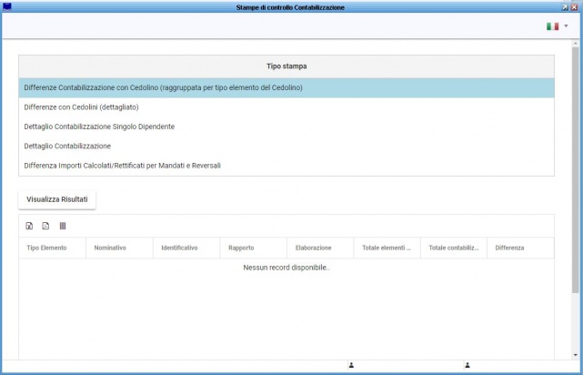Screen dimensions: 583x375
Task: Click Visualizza Risultati button
Action: click(x=57, y=199)
